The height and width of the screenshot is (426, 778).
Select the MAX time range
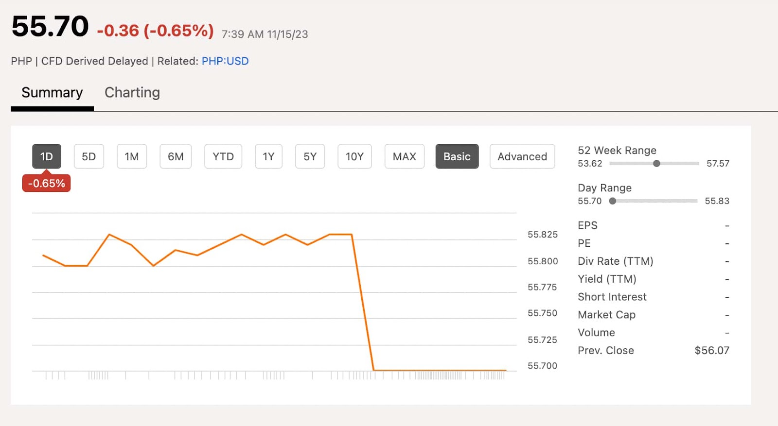pos(404,156)
